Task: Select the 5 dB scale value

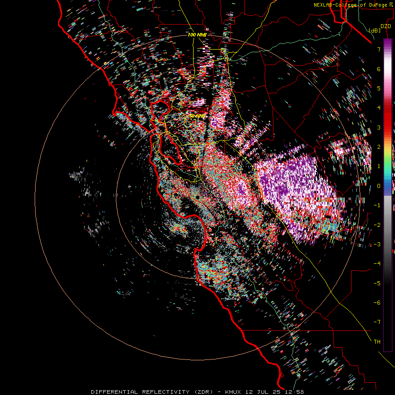Action: [379, 88]
